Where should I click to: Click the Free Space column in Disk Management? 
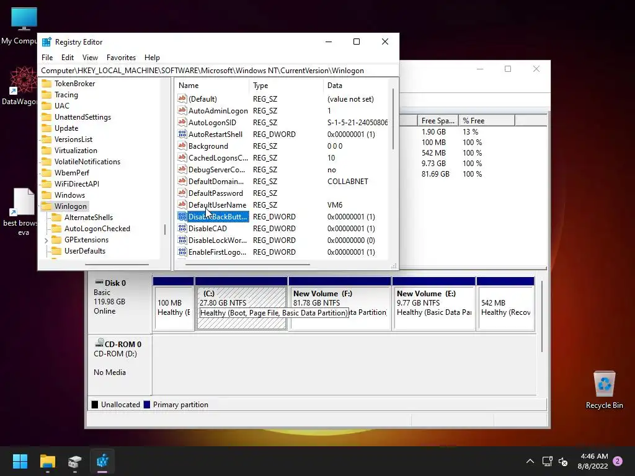(438, 121)
